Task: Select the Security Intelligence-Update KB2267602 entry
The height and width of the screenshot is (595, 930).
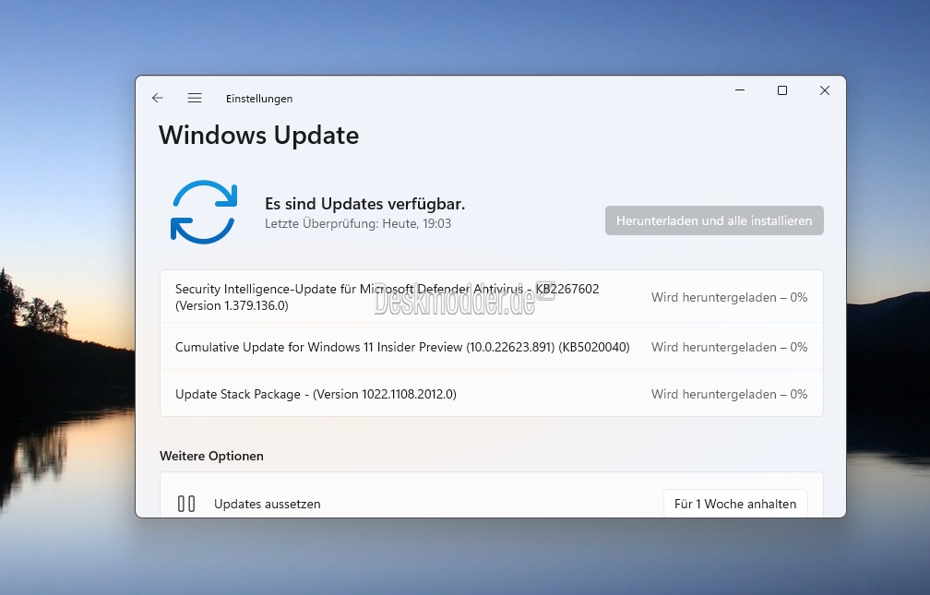Action: click(492, 297)
